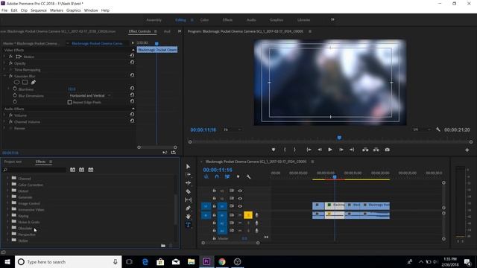The width and height of the screenshot is (477, 268).
Task: Switch to the Project panel tab
Action: click(13, 162)
